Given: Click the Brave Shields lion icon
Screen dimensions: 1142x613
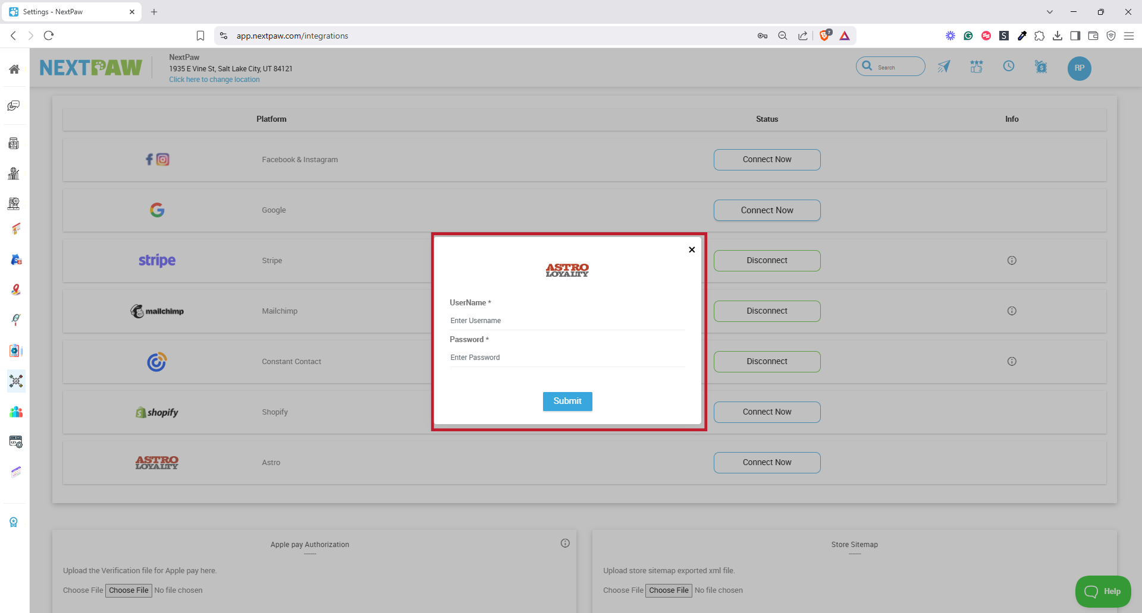Looking at the screenshot, I should [x=825, y=36].
